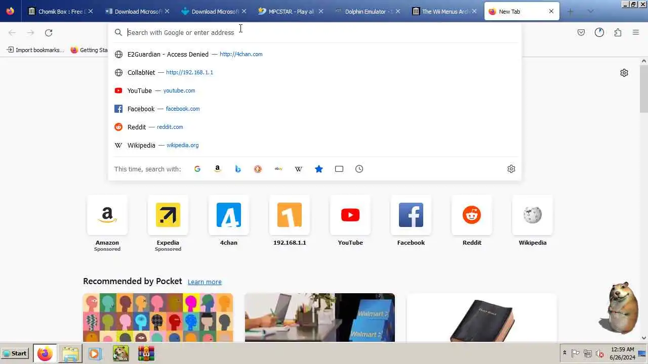Select Facebook suggestion in dropdown
Image resolution: width=648 pixels, height=364 pixels.
[x=314, y=109]
